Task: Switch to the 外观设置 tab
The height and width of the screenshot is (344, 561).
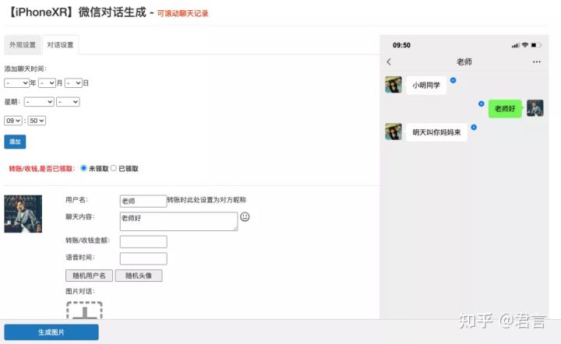Action: [x=23, y=45]
